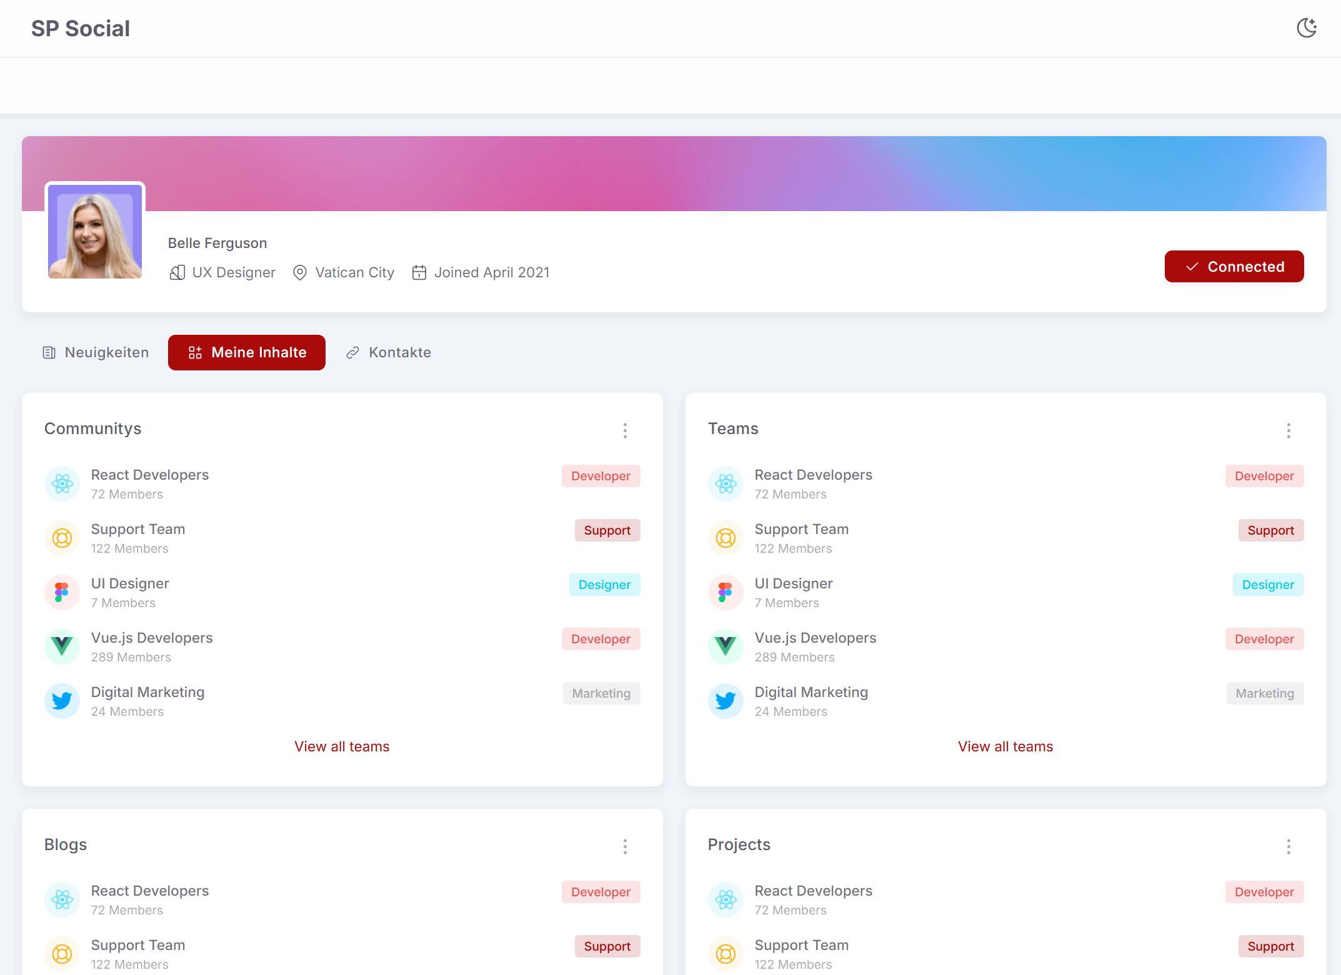Expand the Blogs card kebab menu
1341x975 pixels.
click(625, 846)
